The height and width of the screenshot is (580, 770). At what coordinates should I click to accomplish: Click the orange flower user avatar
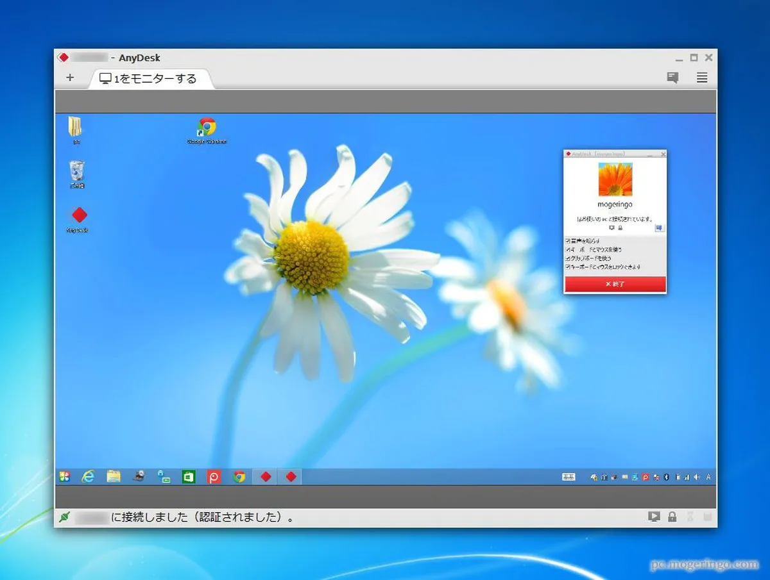[615, 179]
